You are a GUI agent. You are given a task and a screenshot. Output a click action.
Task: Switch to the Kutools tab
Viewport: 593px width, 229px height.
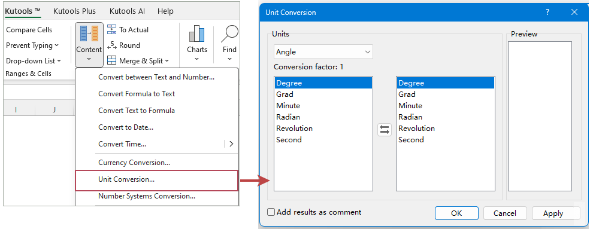(22, 11)
